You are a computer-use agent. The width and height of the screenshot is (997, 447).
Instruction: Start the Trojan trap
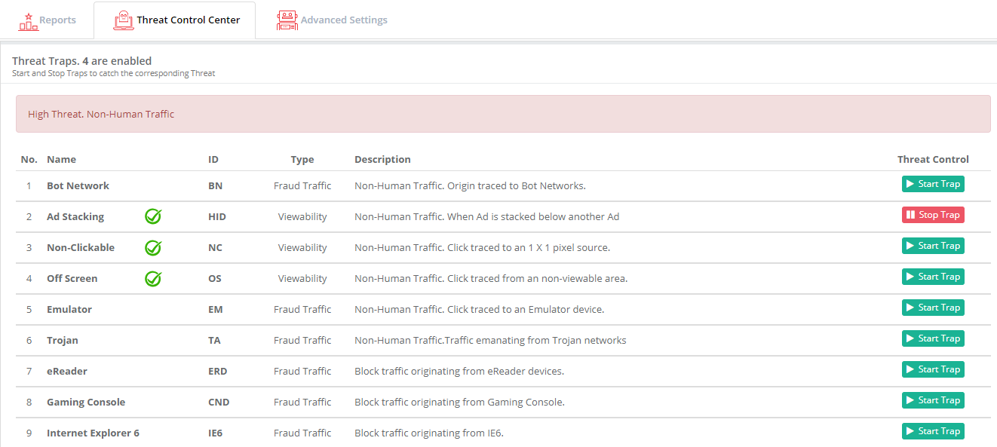933,338
